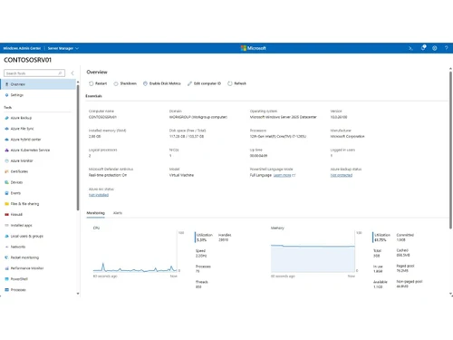Click Windows Admin Center header link
The image size is (453, 340).
22,48
